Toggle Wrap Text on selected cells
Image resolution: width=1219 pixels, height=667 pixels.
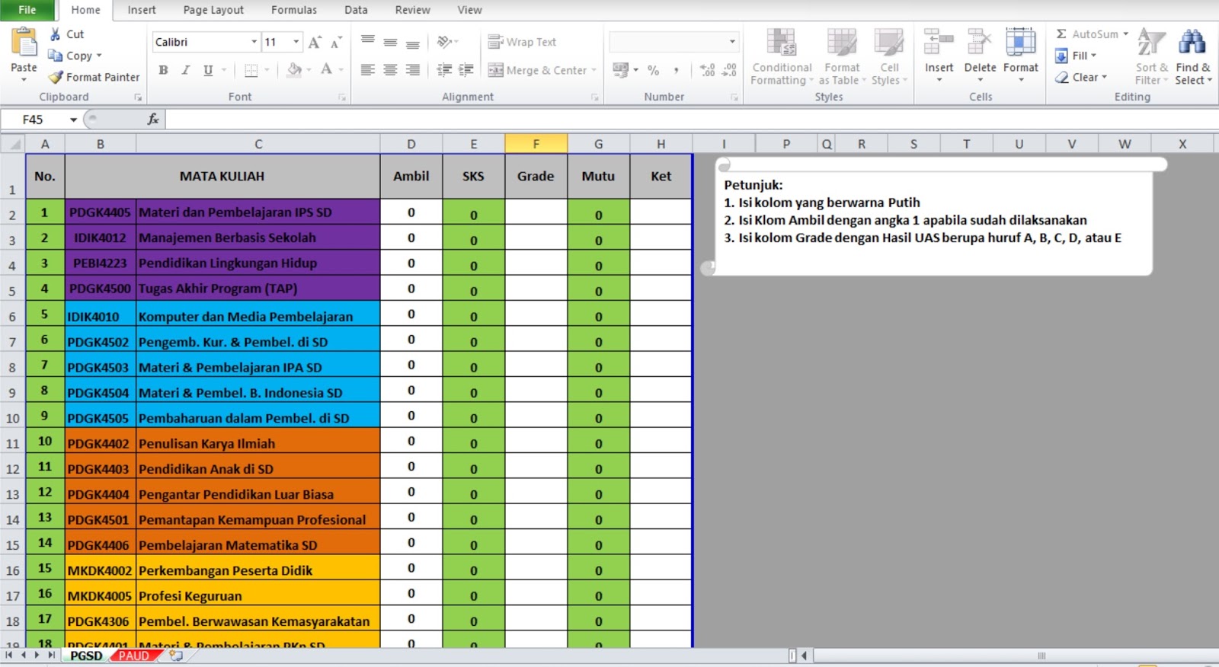(522, 42)
